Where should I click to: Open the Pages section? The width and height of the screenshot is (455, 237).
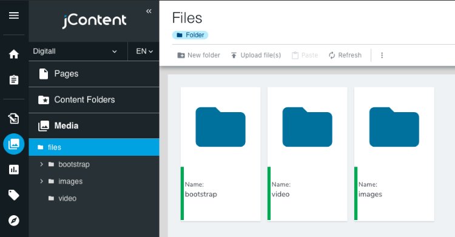tap(94, 74)
